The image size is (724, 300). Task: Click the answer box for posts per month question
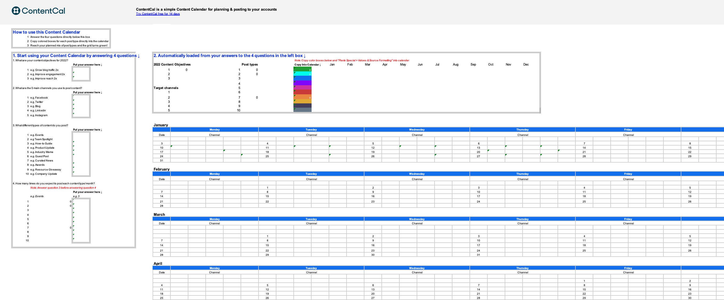(81, 221)
